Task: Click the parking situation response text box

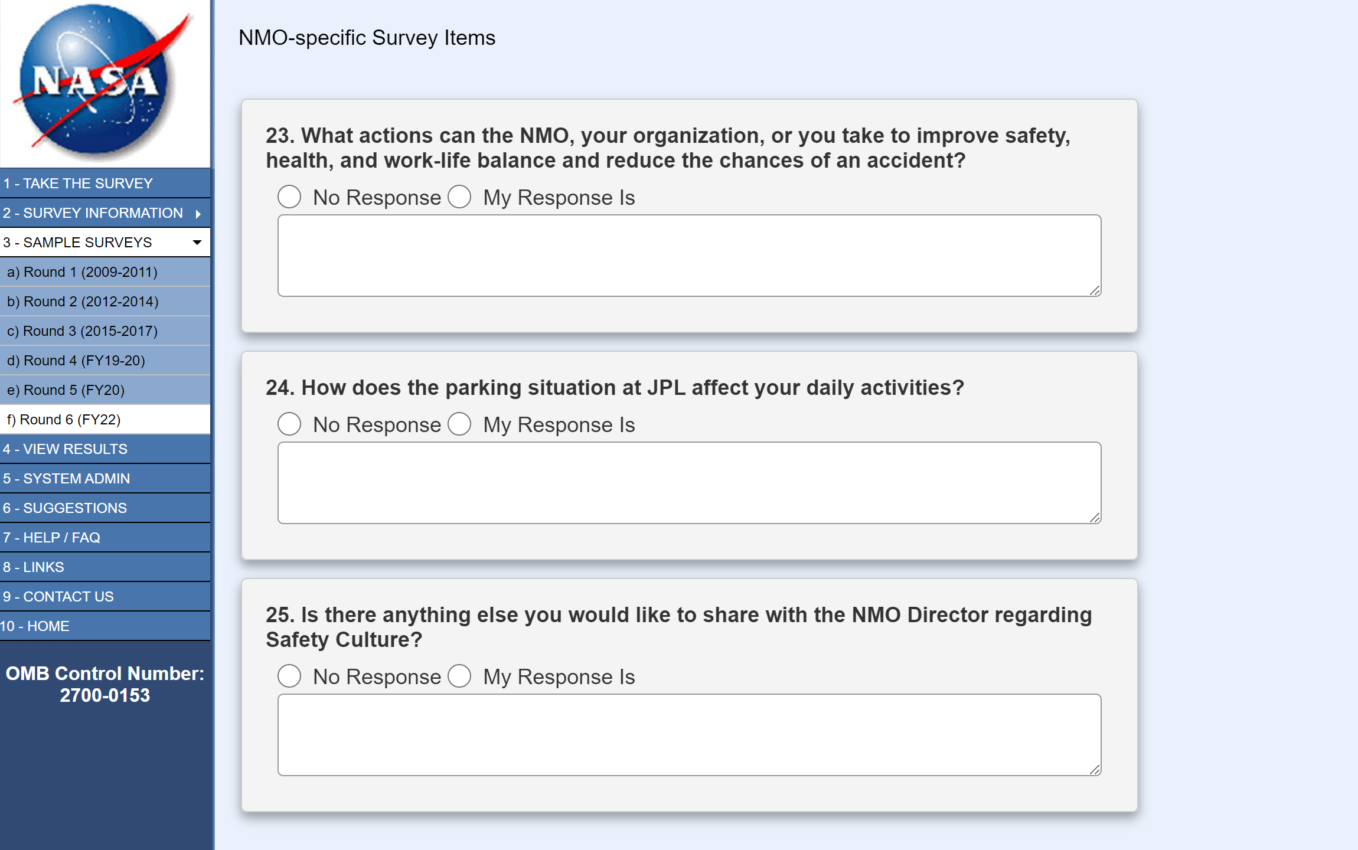Action: tap(688, 483)
